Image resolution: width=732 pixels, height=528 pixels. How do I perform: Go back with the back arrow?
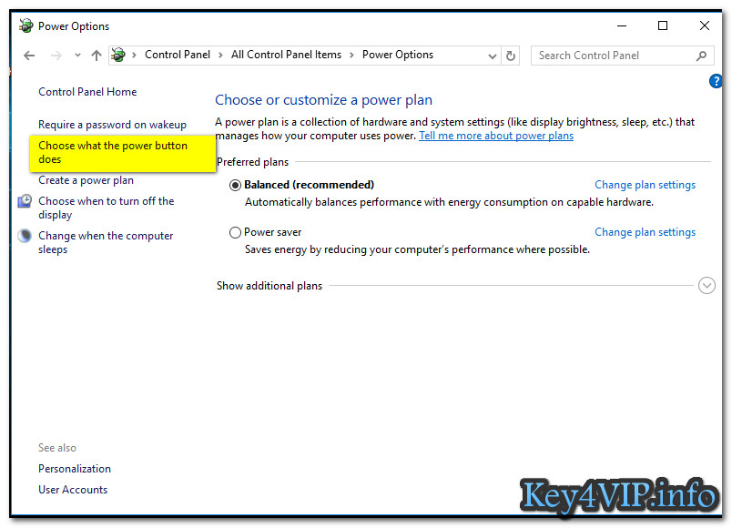29,56
